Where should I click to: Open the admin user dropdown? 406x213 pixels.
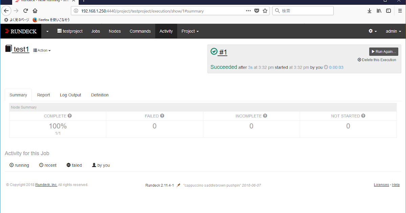(393, 31)
